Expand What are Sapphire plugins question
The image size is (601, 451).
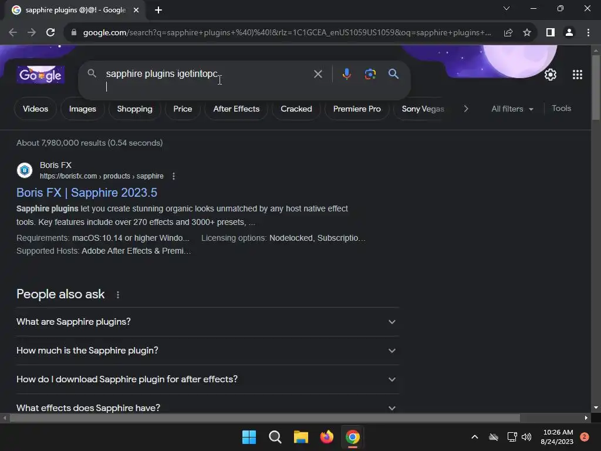pos(207,322)
